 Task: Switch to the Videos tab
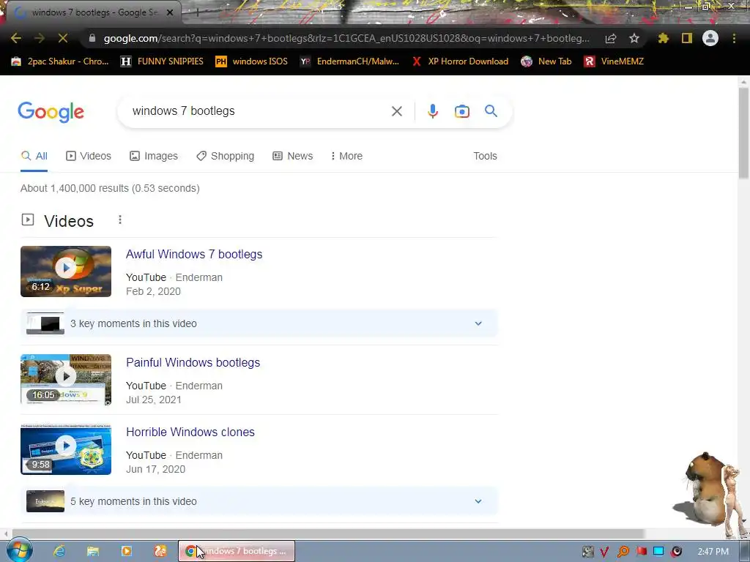pos(89,157)
